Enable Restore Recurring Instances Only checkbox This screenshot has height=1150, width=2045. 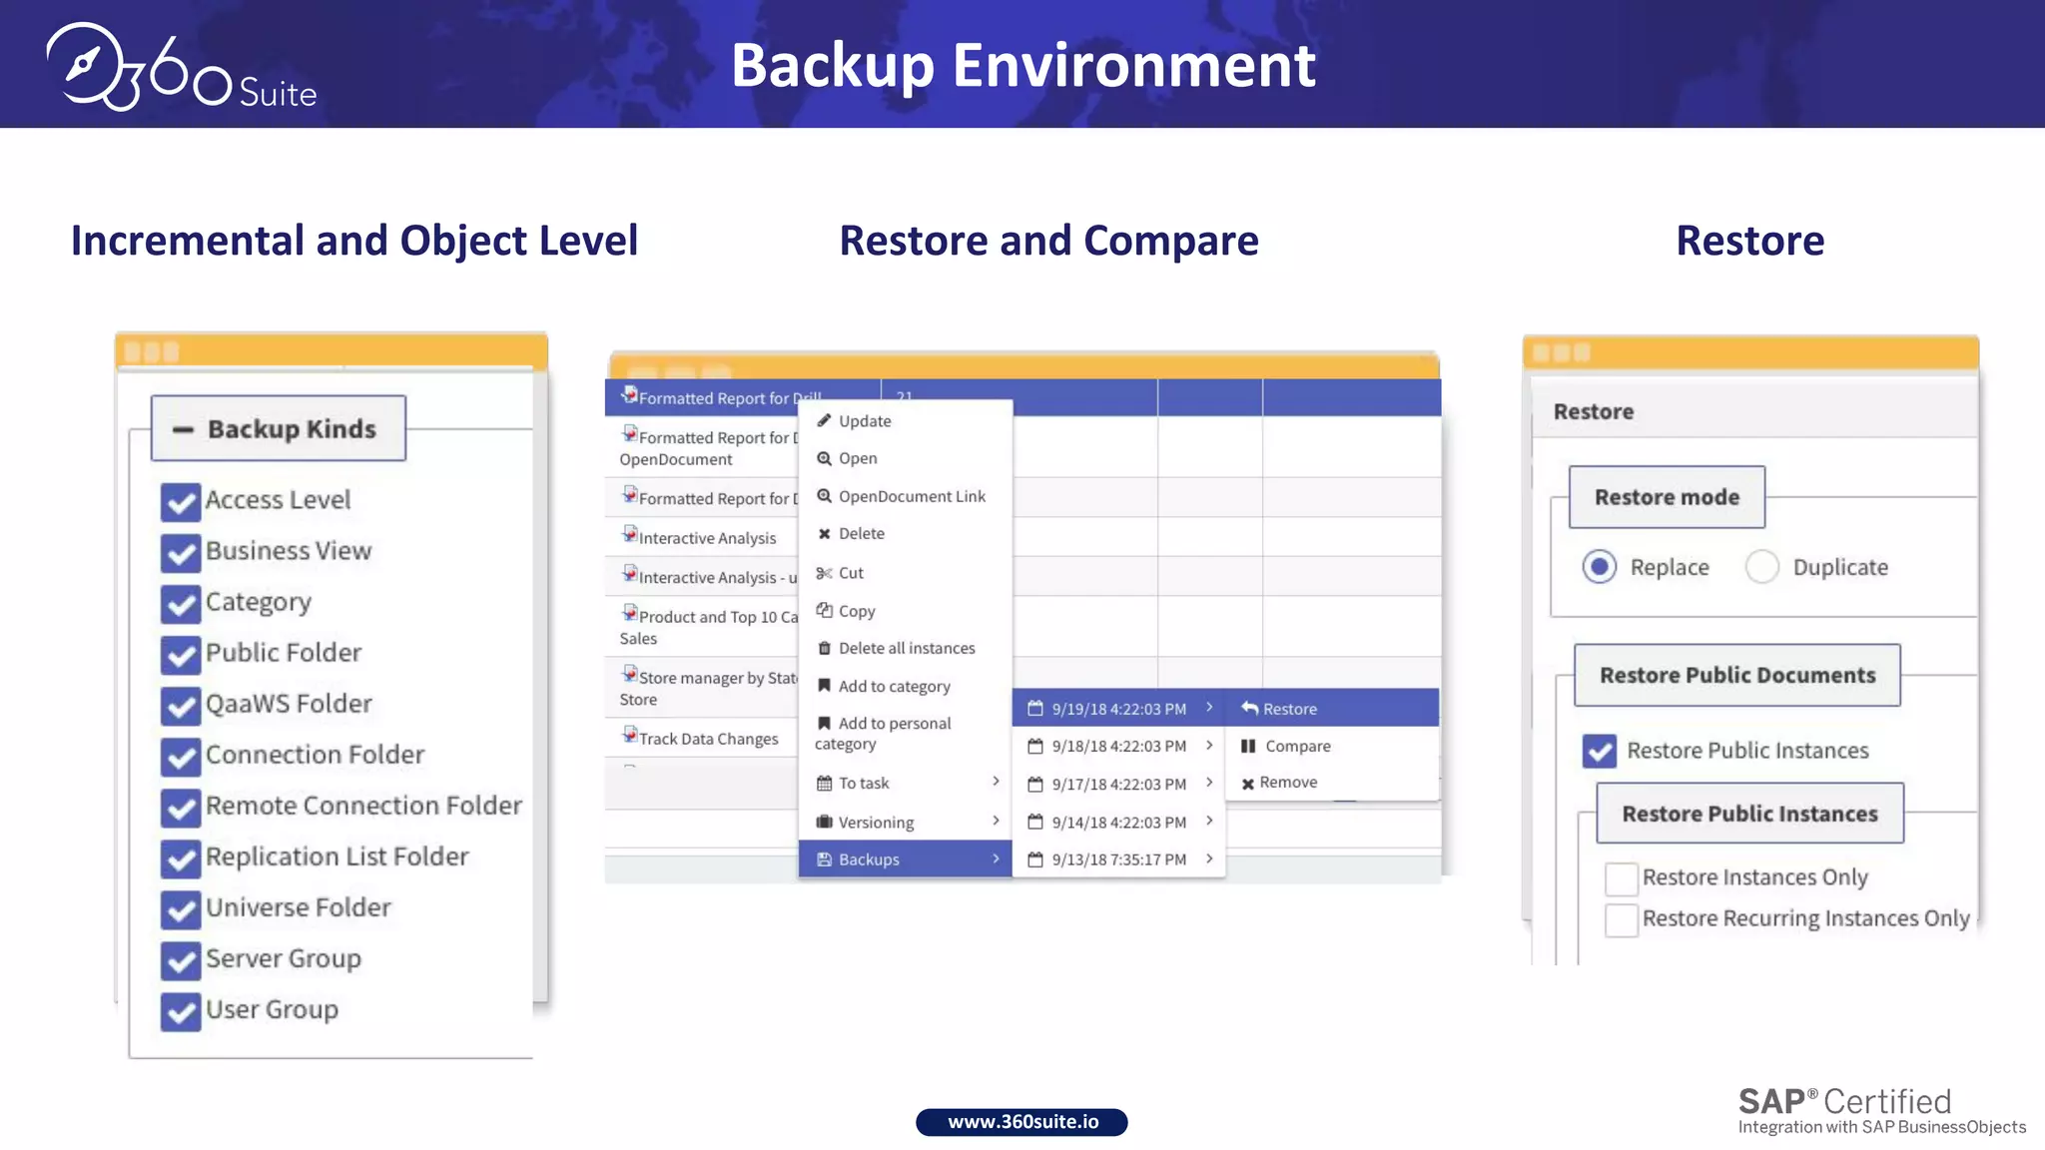pos(1621,919)
